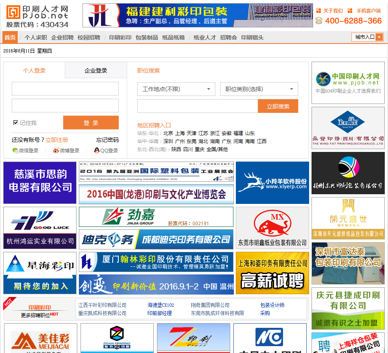Open 庆元县捷成印刷 sidebar banner
The width and height of the screenshot is (388, 353).
point(348,308)
